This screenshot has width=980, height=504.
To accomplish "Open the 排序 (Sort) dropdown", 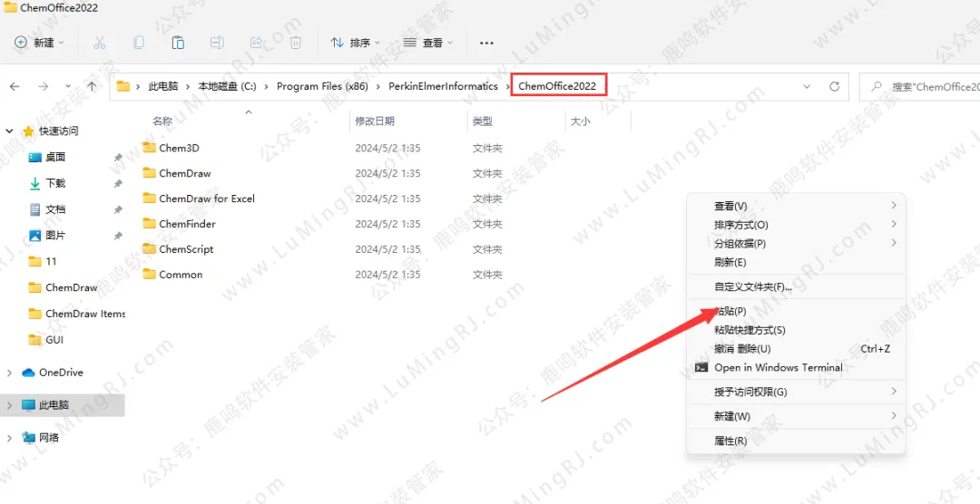I will pyautogui.click(x=355, y=43).
